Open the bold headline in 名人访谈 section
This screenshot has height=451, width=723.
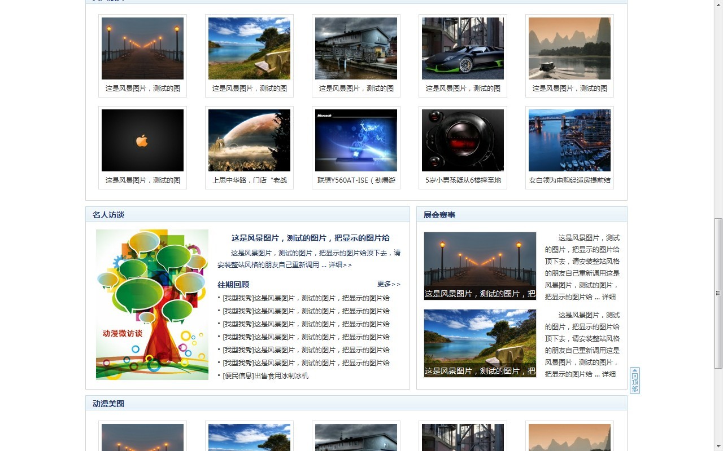[x=310, y=238]
